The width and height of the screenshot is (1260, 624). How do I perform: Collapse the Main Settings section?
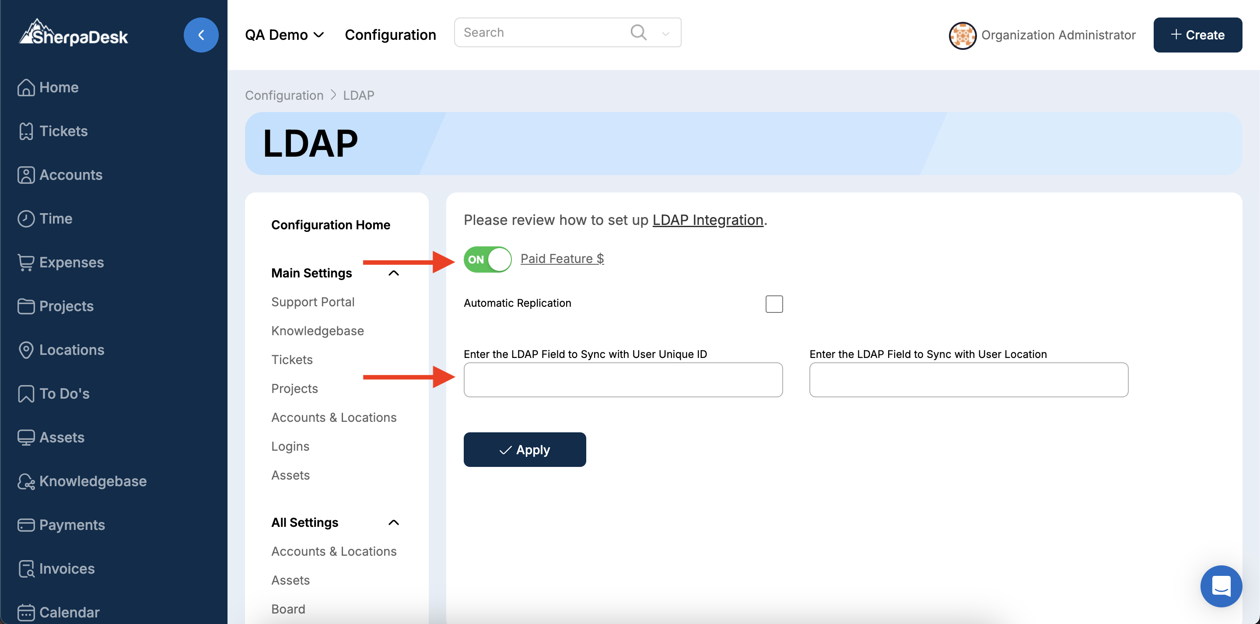(393, 273)
